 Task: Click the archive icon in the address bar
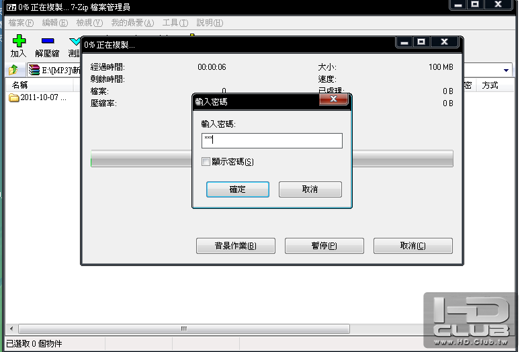(34, 70)
